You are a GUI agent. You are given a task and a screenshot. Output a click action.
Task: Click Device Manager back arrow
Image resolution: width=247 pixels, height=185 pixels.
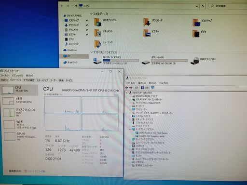[127, 88]
